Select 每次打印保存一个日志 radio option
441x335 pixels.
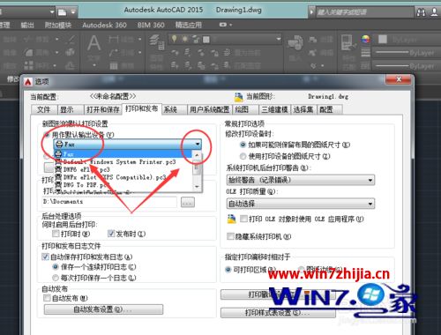coord(56,278)
